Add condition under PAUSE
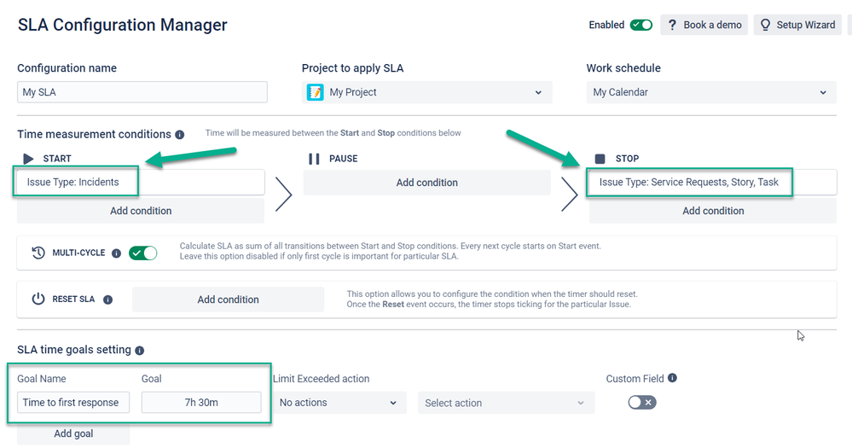The image size is (852, 448). pos(427,183)
